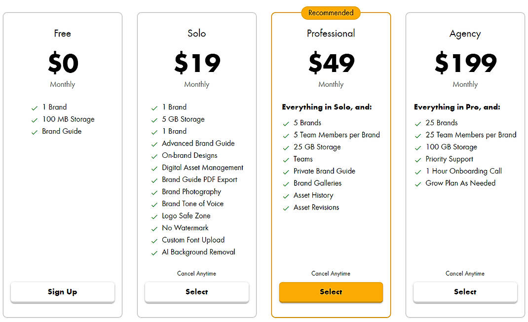Click Cancel Anytime under the Solo plan
Screen dimensions: 528x322
coord(196,274)
